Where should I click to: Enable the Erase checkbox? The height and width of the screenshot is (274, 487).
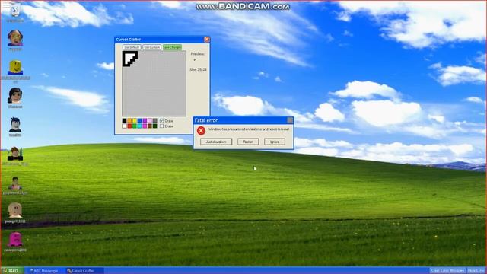162,126
